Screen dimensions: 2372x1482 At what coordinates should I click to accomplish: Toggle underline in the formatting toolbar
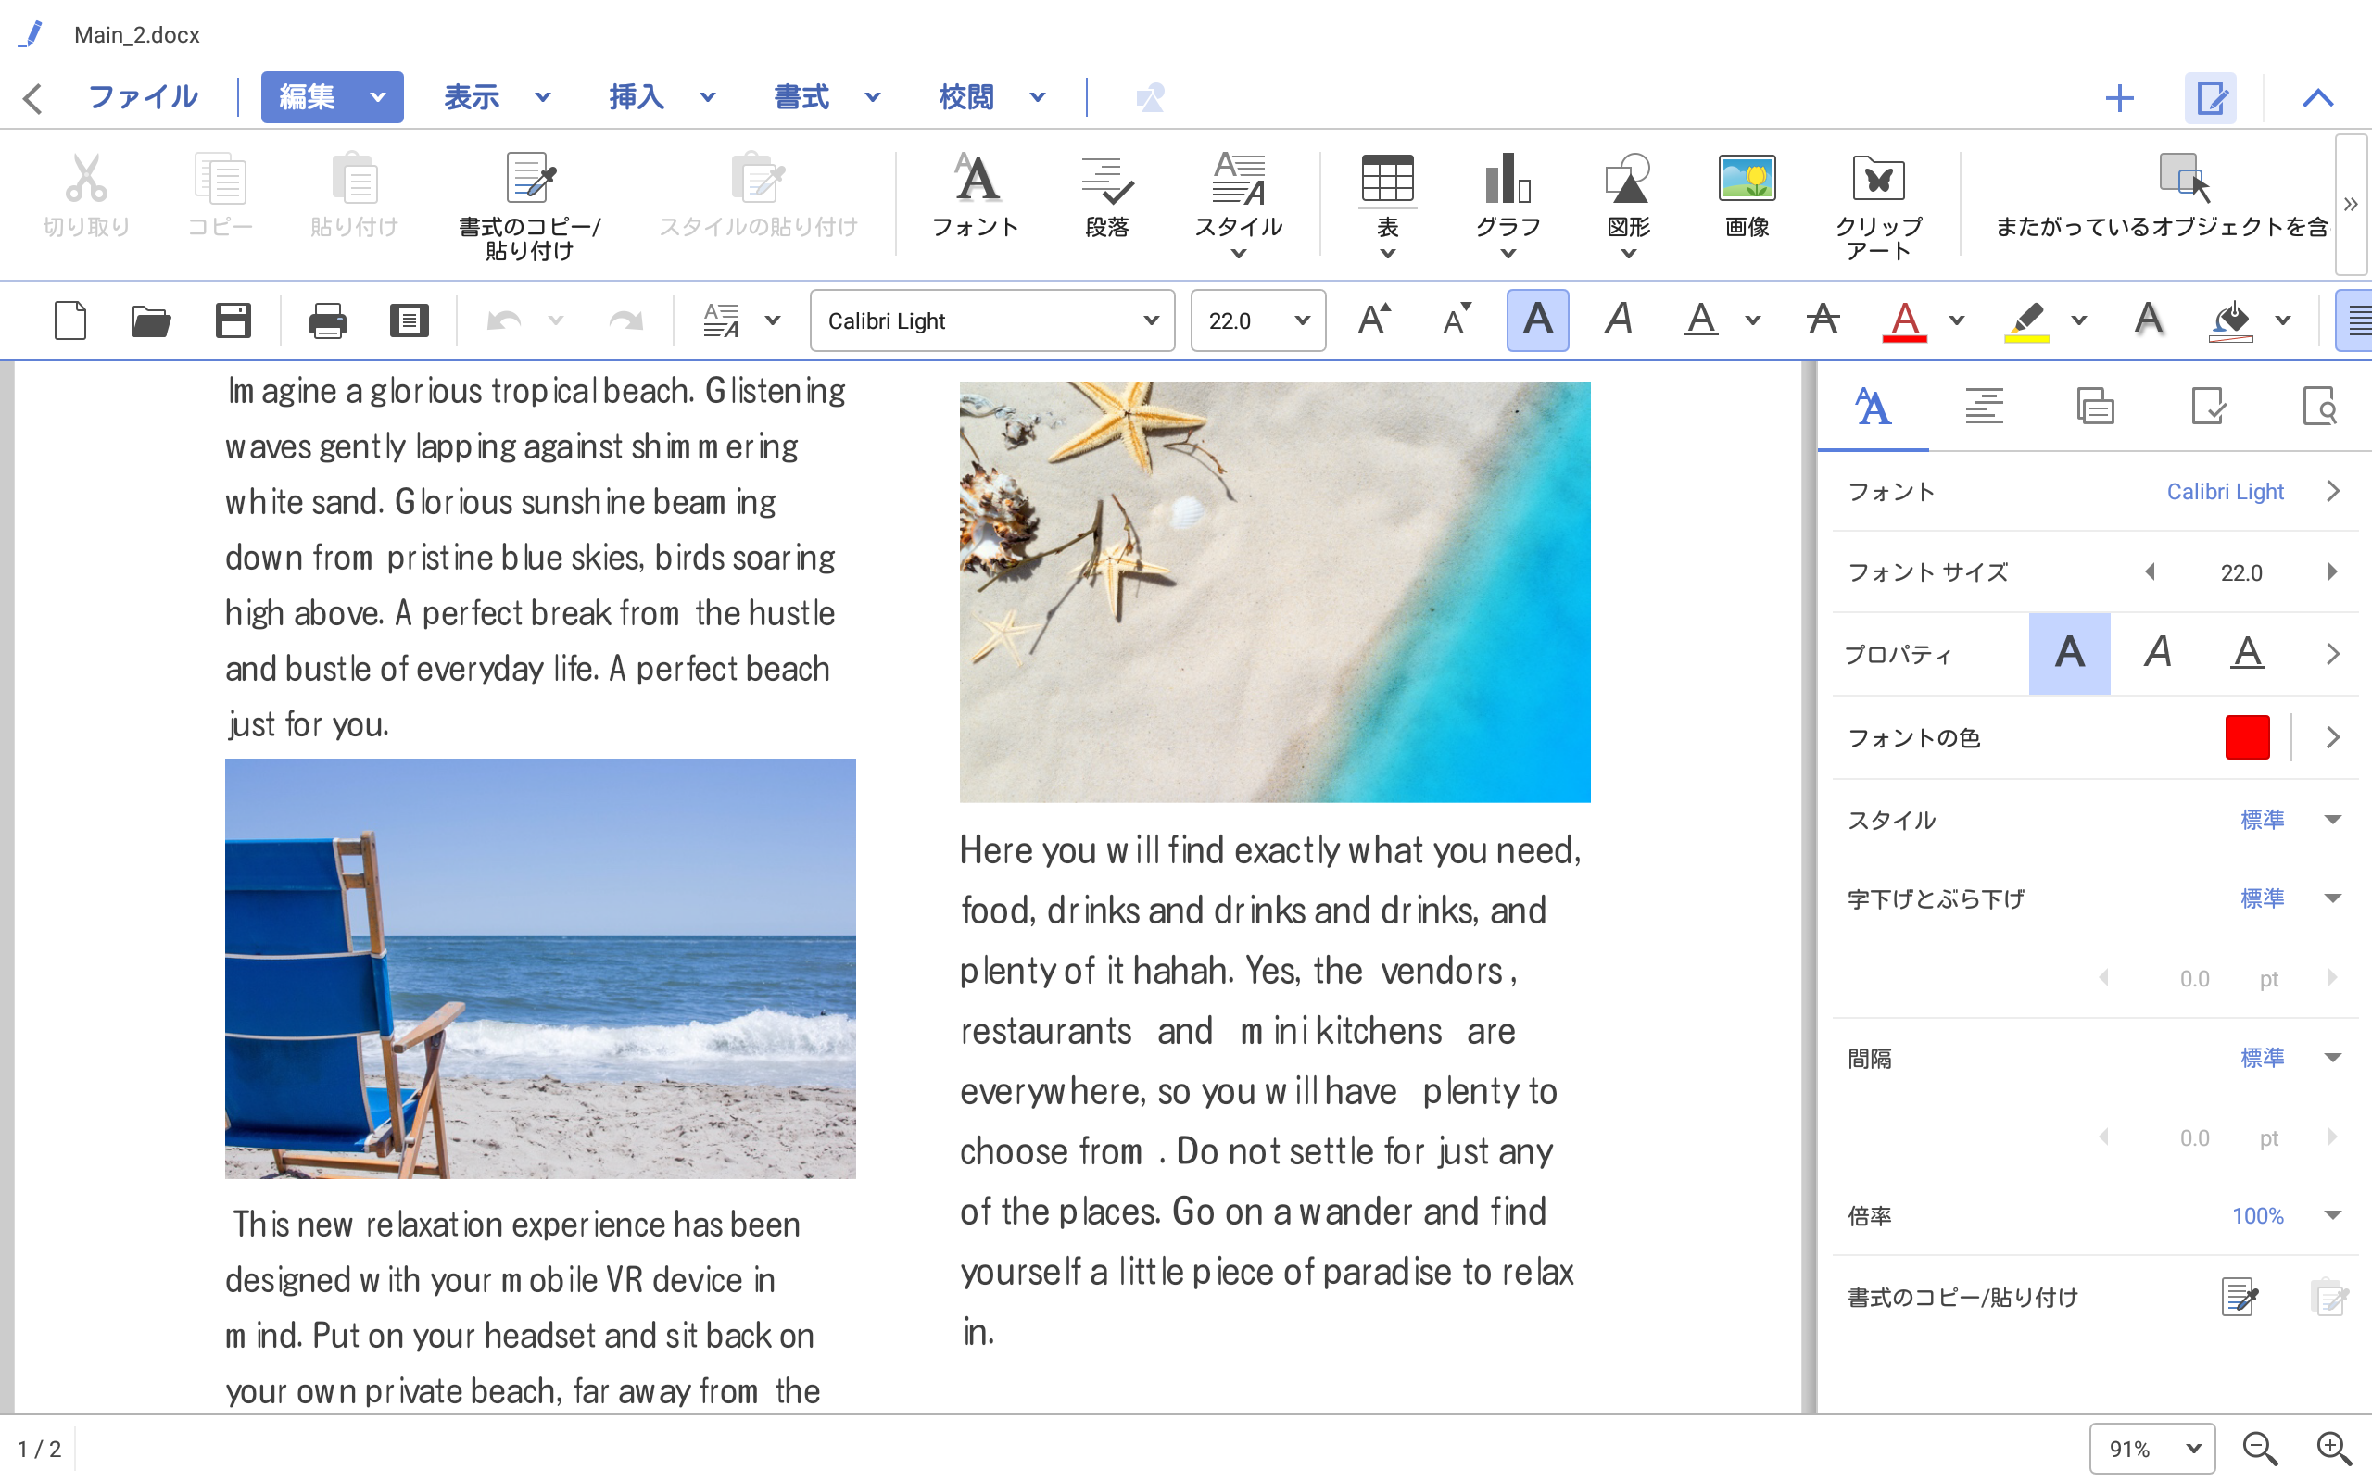(x=1700, y=319)
